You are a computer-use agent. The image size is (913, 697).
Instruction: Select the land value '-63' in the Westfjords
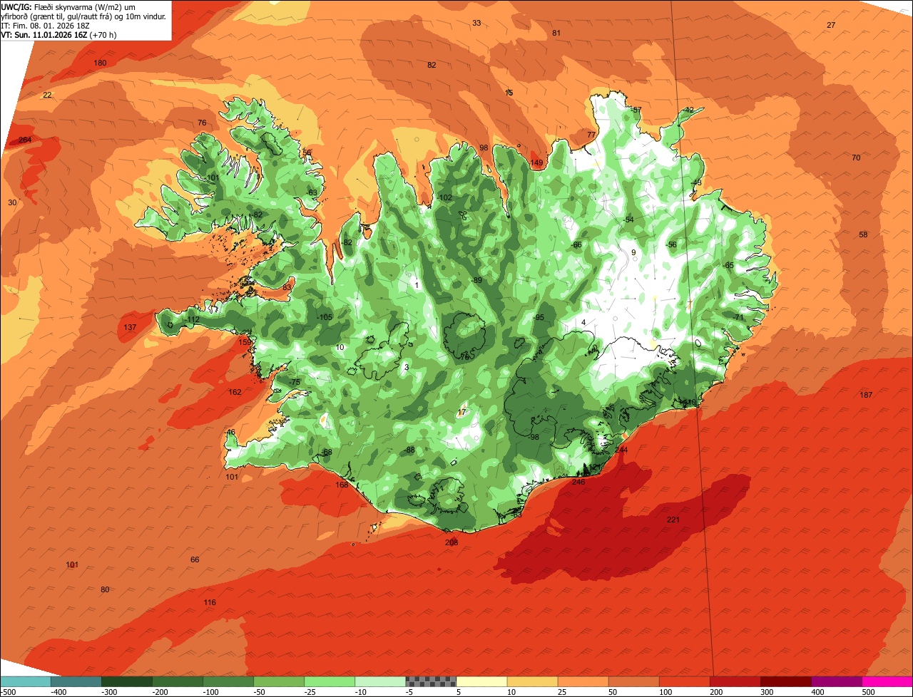tap(312, 193)
